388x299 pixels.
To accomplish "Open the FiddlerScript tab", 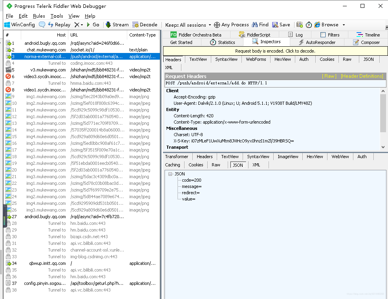I will click(254, 35).
